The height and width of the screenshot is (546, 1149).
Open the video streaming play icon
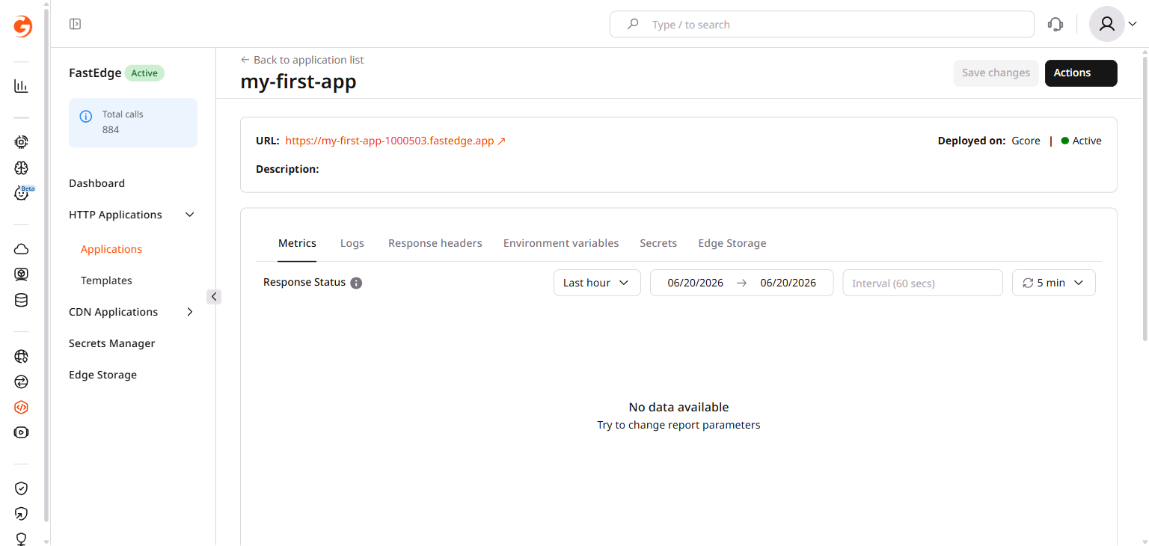(21, 432)
